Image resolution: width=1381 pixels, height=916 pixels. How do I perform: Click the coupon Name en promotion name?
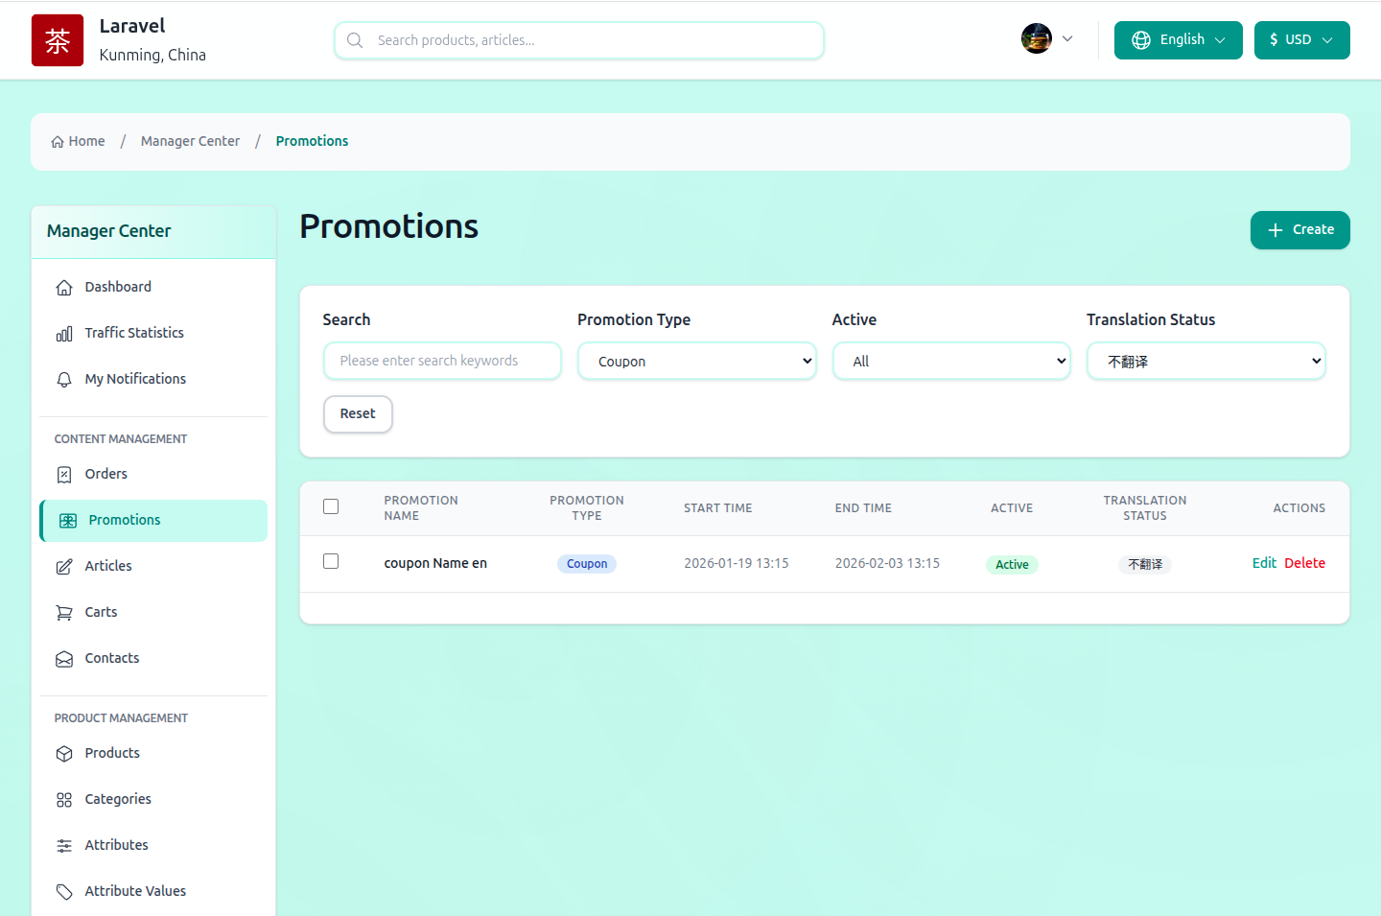point(435,563)
